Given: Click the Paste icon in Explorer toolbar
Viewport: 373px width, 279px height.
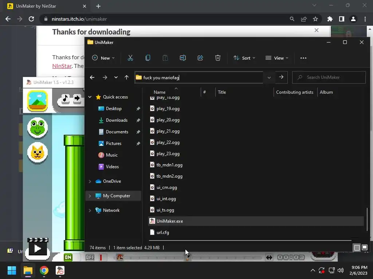Looking at the screenshot, I should click(165, 58).
